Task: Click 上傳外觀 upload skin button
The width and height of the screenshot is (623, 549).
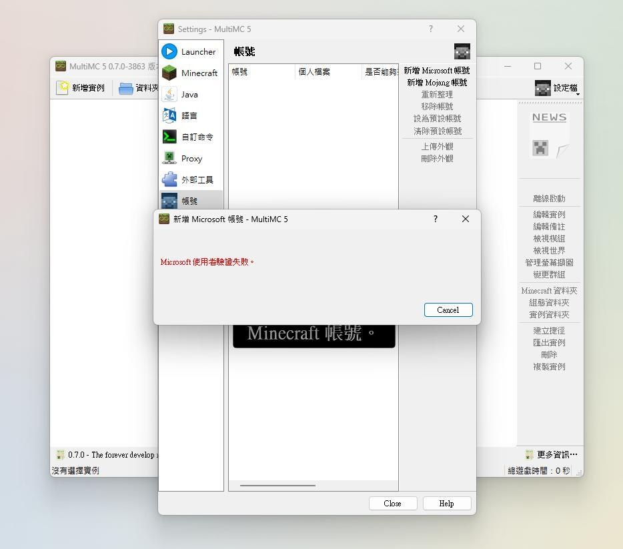Action: coord(437,147)
